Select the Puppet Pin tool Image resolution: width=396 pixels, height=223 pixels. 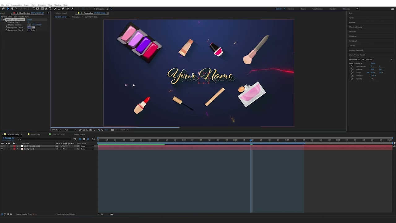[72, 9]
